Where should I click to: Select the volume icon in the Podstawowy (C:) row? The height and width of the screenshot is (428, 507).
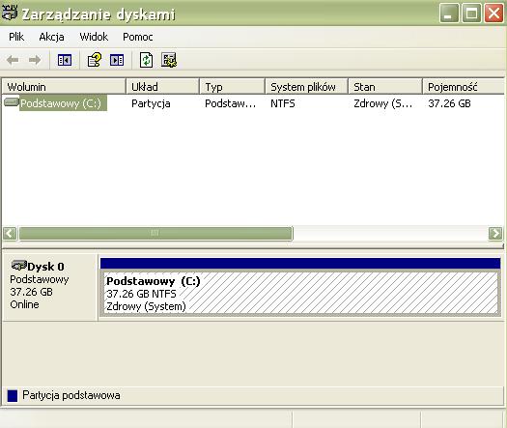coord(12,102)
